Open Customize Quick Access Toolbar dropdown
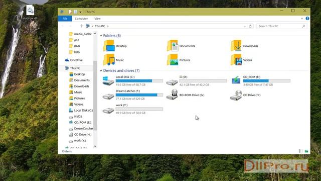 point(80,12)
